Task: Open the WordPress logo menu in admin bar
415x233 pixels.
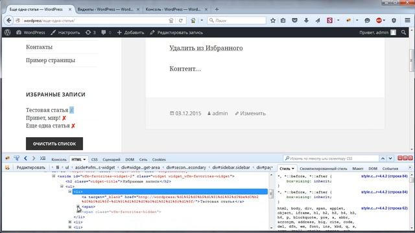Action: pos(7,32)
